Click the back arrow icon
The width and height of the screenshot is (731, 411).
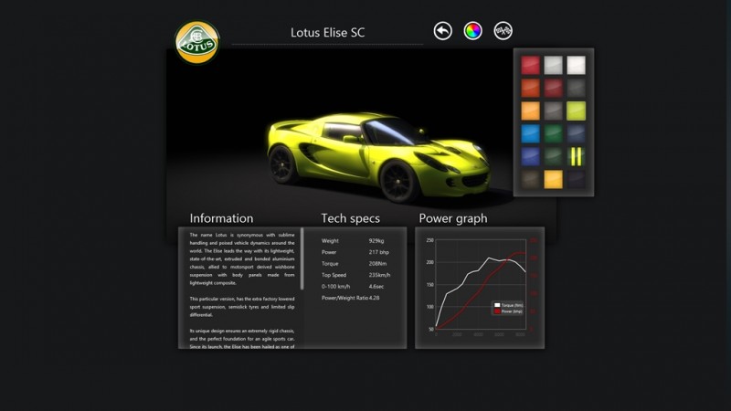click(x=442, y=31)
